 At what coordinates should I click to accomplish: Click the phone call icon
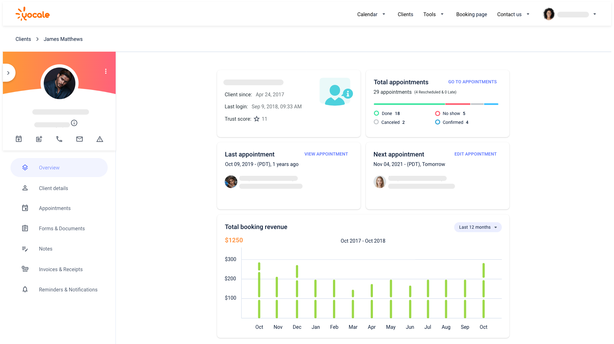click(59, 139)
